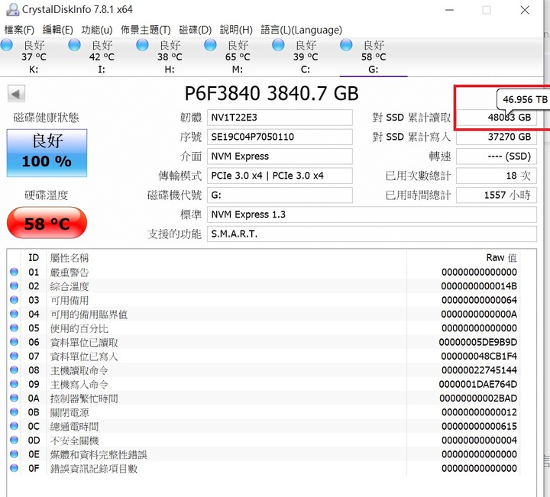Screen dimensions: 550x497
Task: Open the 語言(L)(Language) menu
Action: click(301, 30)
